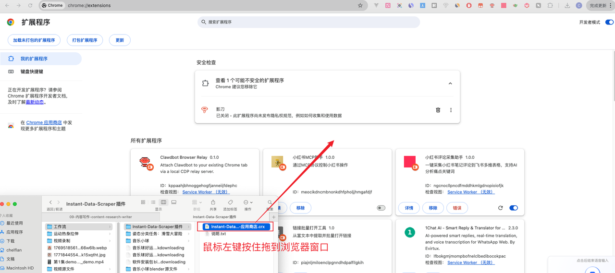
Task: Switch Finder to list view
Action: click(153, 202)
